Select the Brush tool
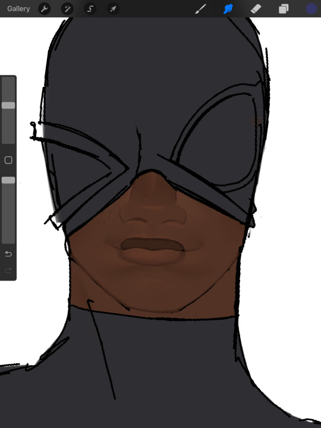The height and width of the screenshot is (428, 321). (201, 9)
